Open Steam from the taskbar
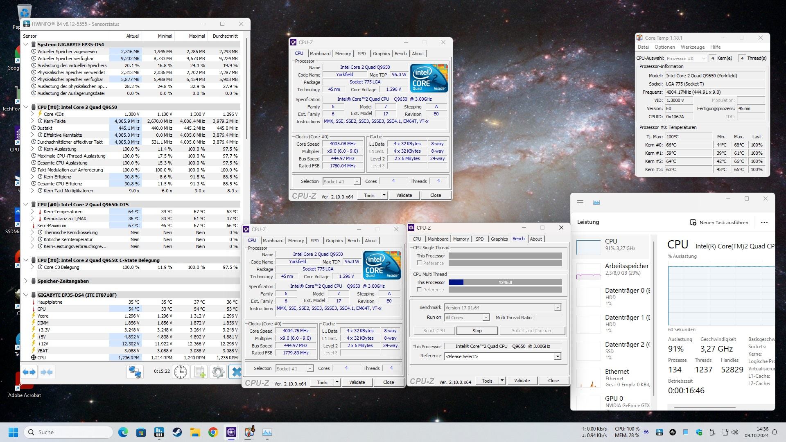The width and height of the screenshot is (786, 442). [x=177, y=432]
